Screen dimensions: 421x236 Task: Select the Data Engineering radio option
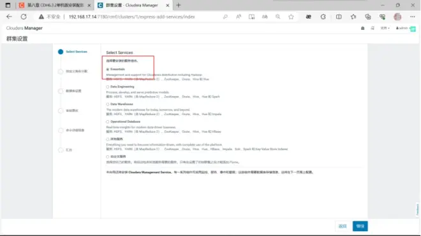pyautogui.click(x=108, y=87)
